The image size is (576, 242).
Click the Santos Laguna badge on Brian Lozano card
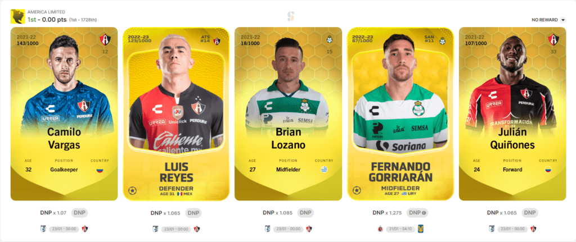(330, 39)
